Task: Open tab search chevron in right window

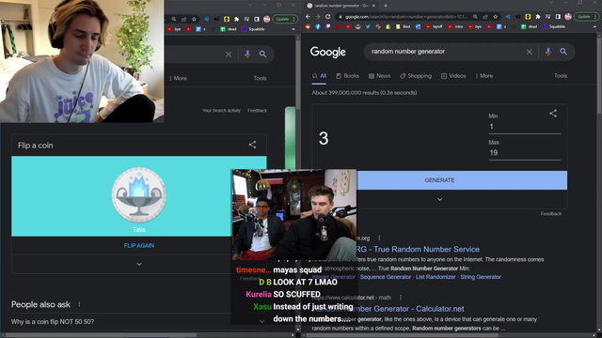Action: pyautogui.click(x=551, y=3)
